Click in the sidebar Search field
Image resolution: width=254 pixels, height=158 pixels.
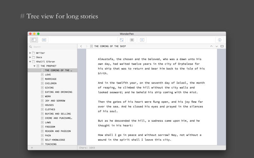52,47
